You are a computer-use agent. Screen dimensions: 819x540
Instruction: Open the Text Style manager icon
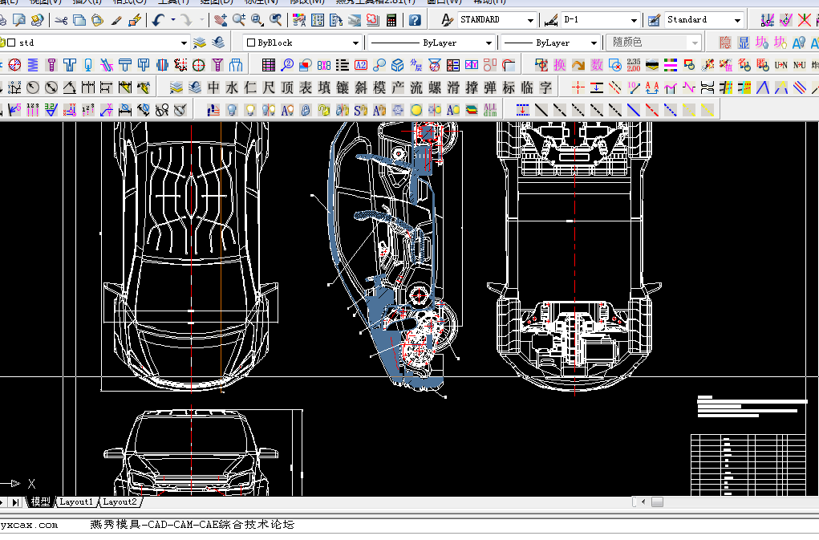point(447,20)
